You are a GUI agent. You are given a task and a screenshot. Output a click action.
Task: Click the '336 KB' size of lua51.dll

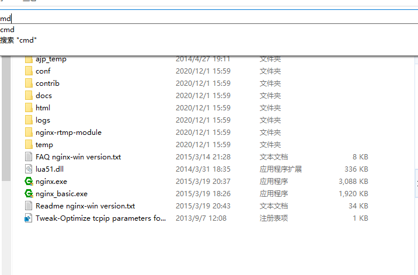click(x=356, y=169)
